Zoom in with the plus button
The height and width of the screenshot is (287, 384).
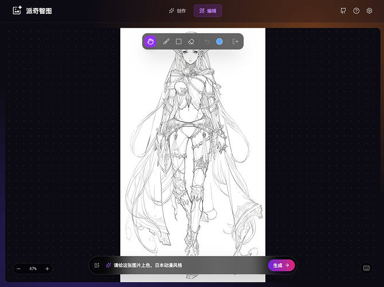point(47,269)
